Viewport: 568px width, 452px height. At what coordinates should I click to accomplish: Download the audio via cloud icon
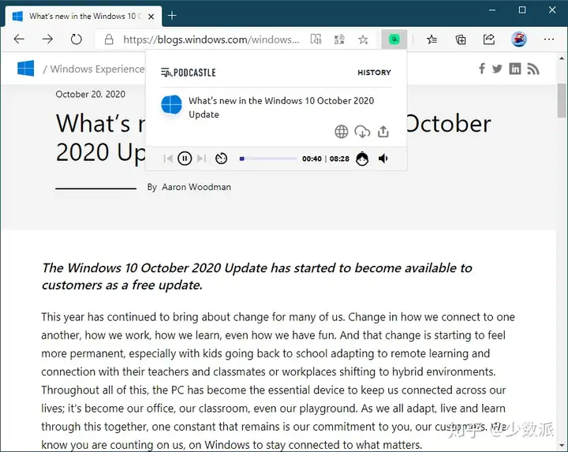(x=362, y=132)
